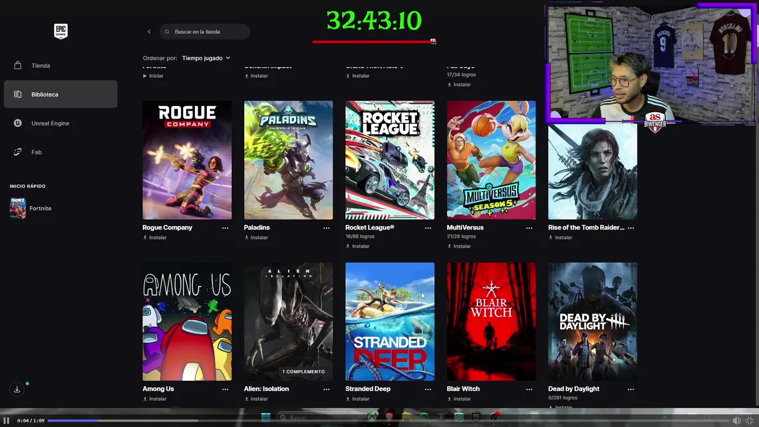This screenshot has height=427, width=759.
Task: Open options menu for Paladins
Action: point(327,228)
